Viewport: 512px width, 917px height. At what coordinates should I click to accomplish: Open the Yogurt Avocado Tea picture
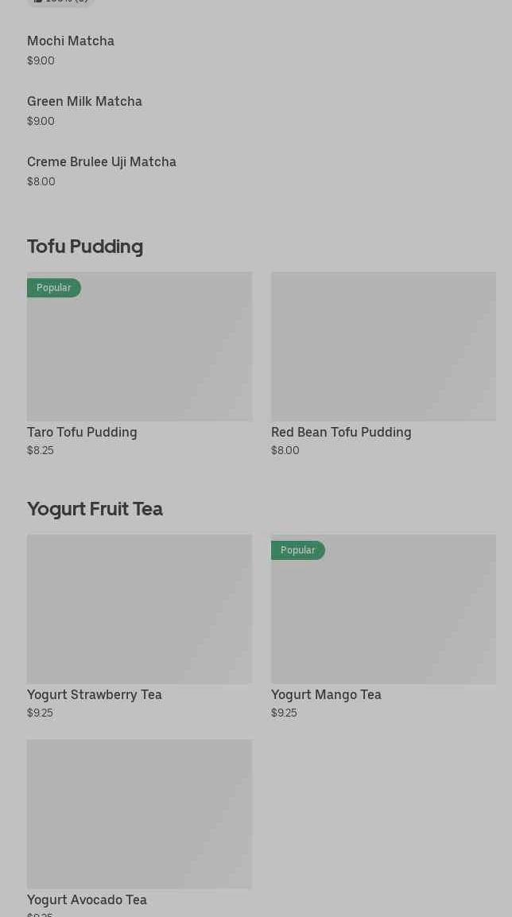pos(139,814)
